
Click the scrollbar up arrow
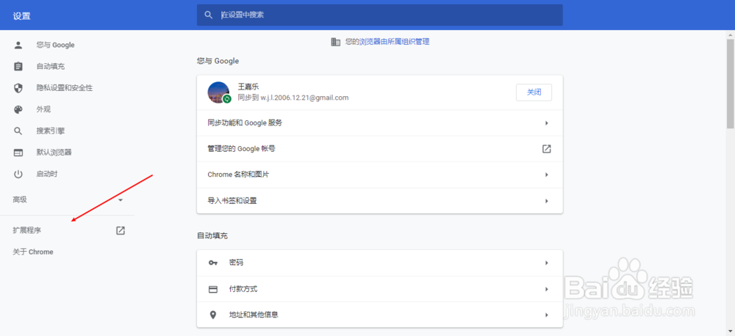click(731, 34)
